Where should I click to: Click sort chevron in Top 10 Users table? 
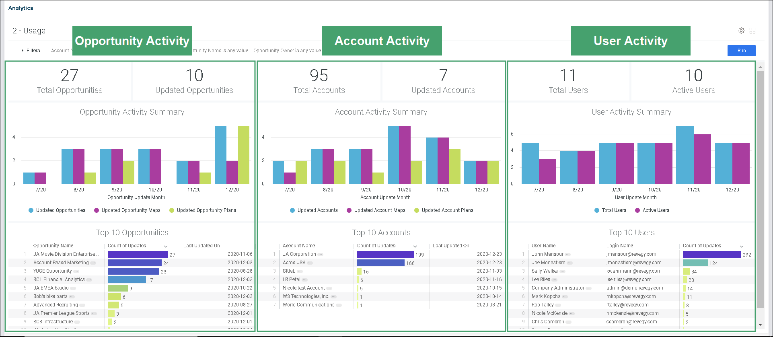pos(742,246)
